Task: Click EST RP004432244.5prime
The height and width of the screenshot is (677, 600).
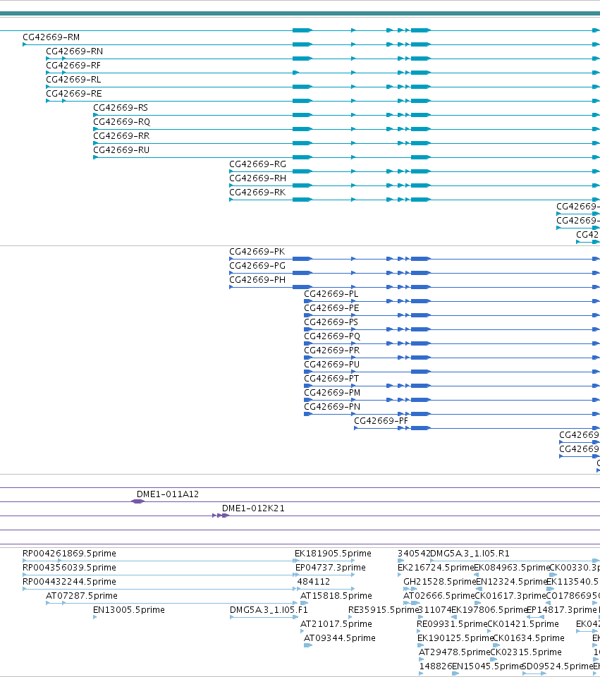Action: (x=69, y=582)
